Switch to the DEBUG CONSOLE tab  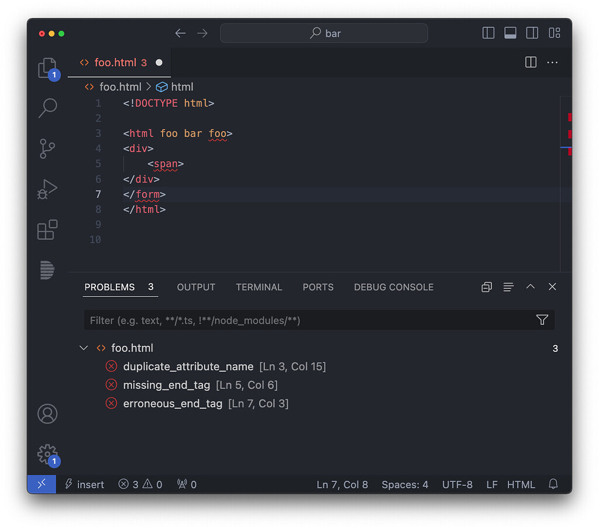(x=393, y=287)
